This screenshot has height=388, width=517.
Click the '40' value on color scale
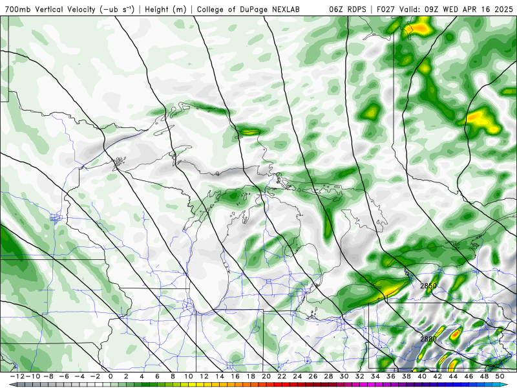423,376
